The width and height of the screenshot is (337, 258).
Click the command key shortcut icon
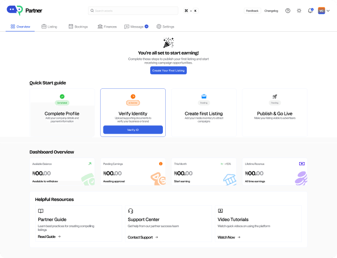[x=186, y=11]
